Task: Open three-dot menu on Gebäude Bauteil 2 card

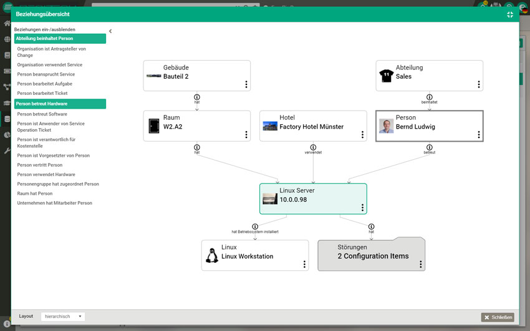Action: pyautogui.click(x=246, y=84)
